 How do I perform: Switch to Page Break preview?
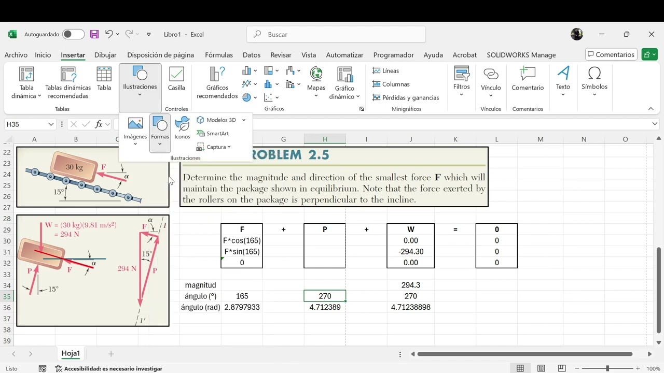[x=562, y=368]
